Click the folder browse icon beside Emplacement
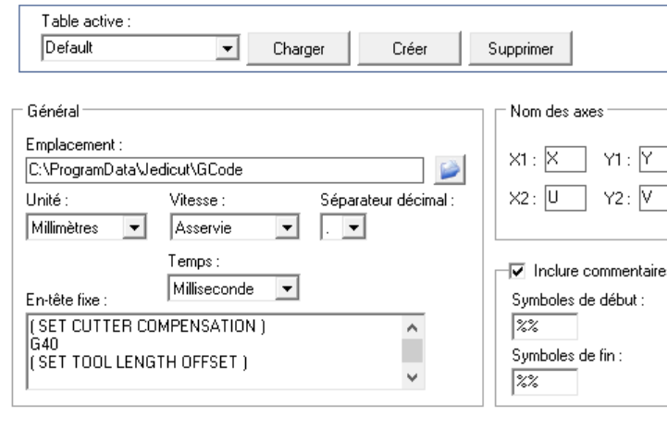The height and width of the screenshot is (429, 667). (450, 169)
